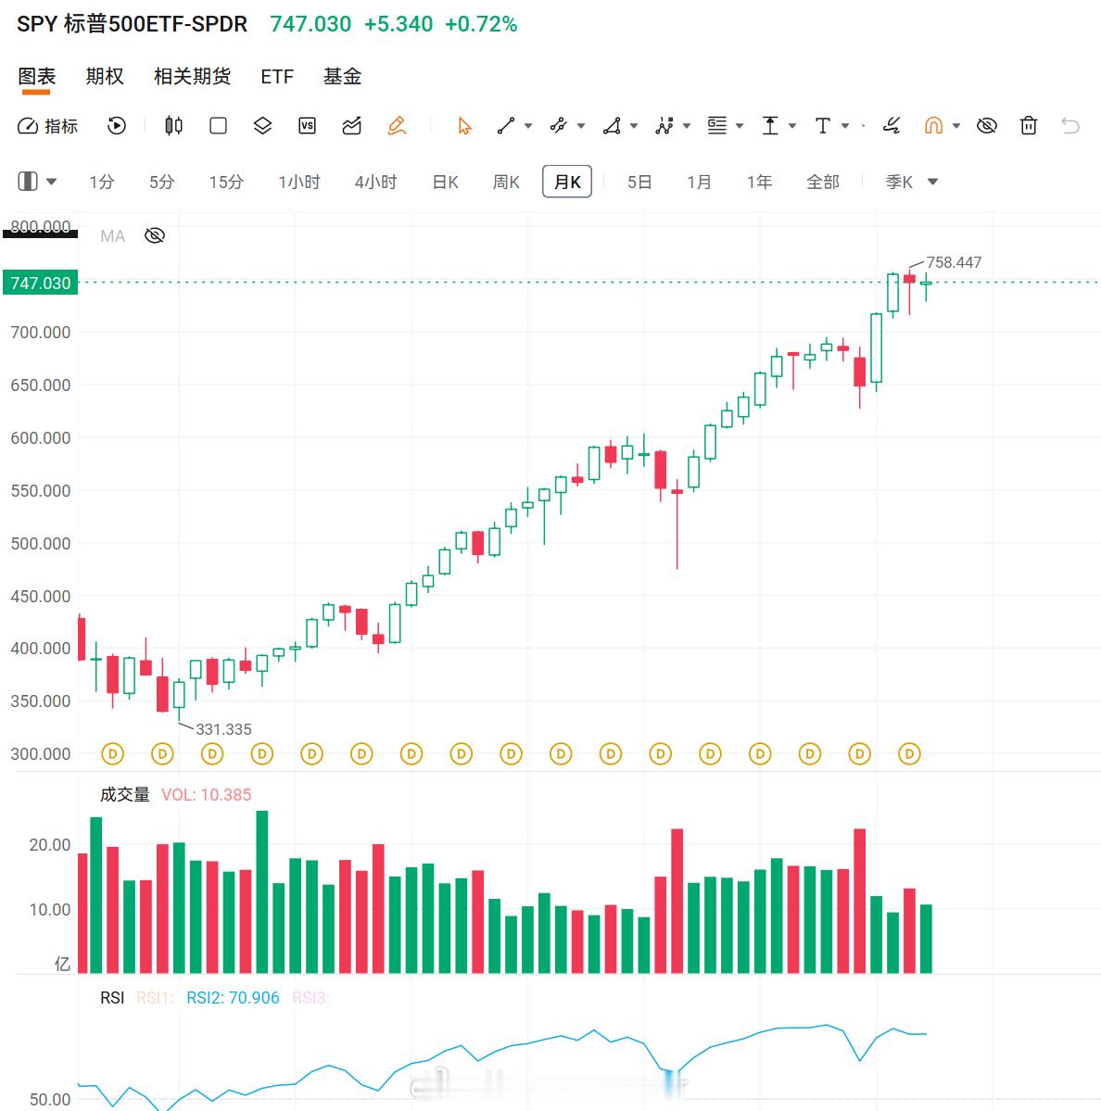Image resolution: width=1101 pixels, height=1111 pixels.
Task: Toggle MA line visibility eye icon
Action: [155, 235]
